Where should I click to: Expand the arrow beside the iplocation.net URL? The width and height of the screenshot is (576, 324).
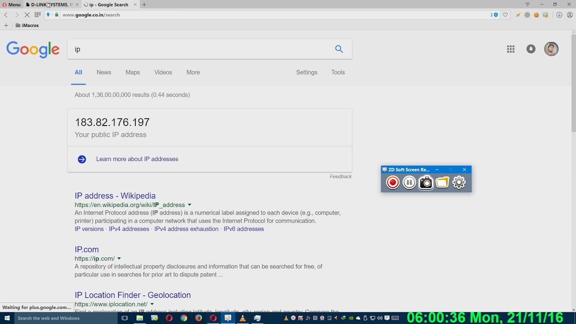coord(152,305)
